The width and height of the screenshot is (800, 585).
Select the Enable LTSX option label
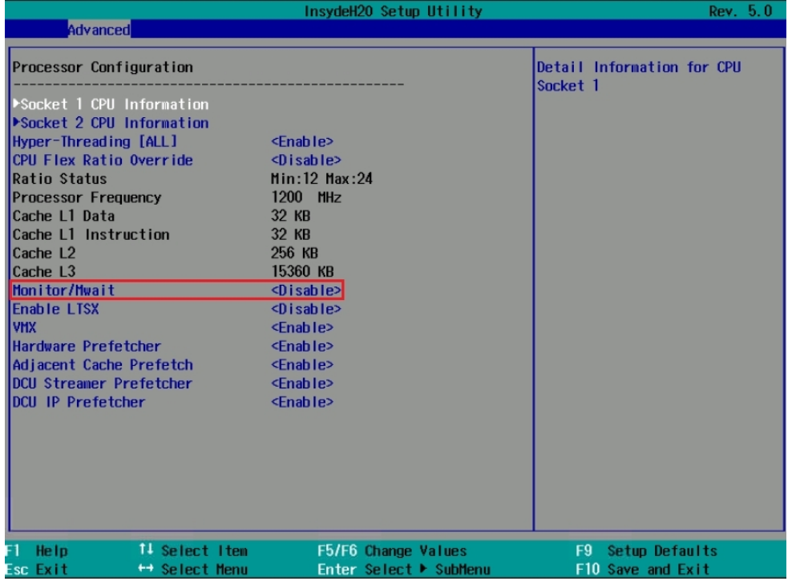[x=55, y=308]
